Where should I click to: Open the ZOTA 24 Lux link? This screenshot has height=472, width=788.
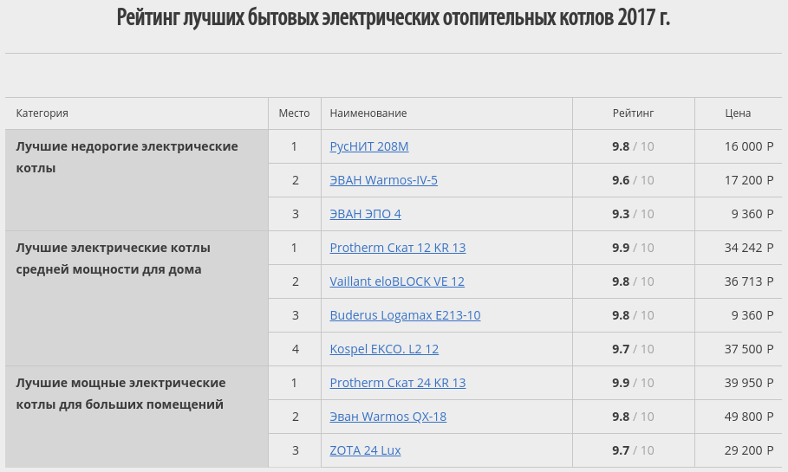click(x=365, y=449)
